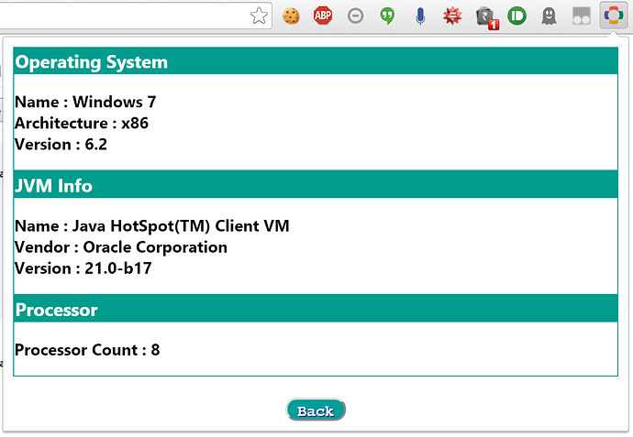The width and height of the screenshot is (633, 437).
Task: Click the gray tiles extension icon
Action: [x=582, y=16]
